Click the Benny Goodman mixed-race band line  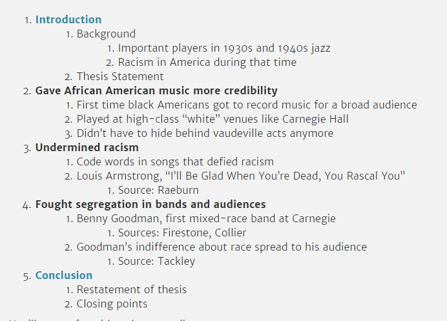[x=206, y=219]
